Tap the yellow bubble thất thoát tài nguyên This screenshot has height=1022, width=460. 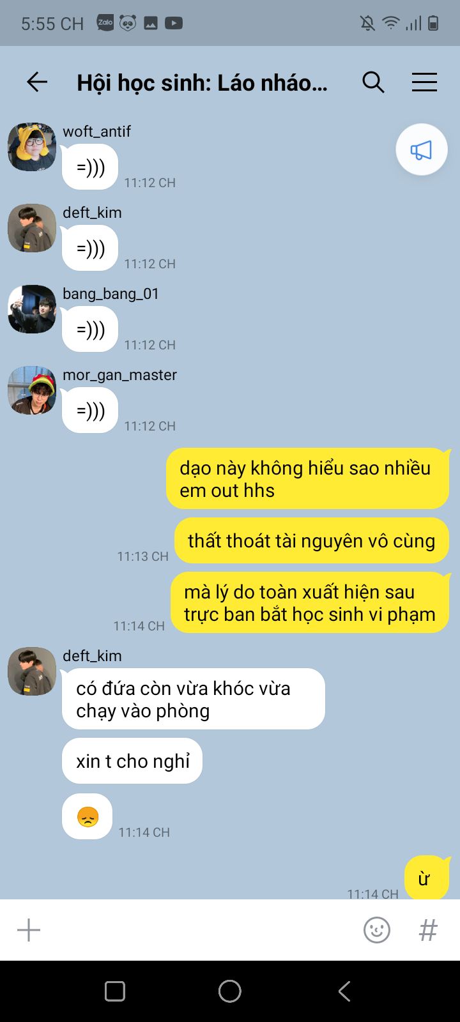coord(312,540)
